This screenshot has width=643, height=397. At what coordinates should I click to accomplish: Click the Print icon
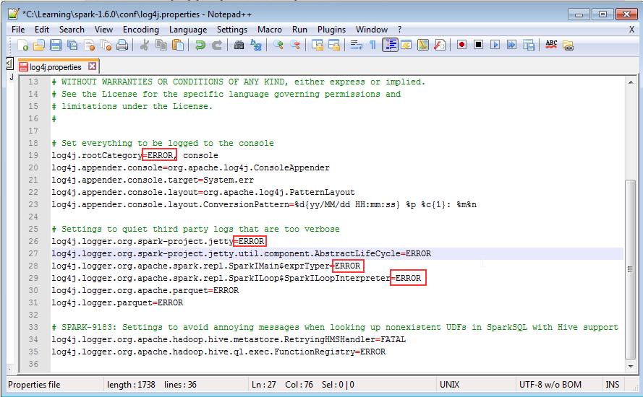point(122,45)
